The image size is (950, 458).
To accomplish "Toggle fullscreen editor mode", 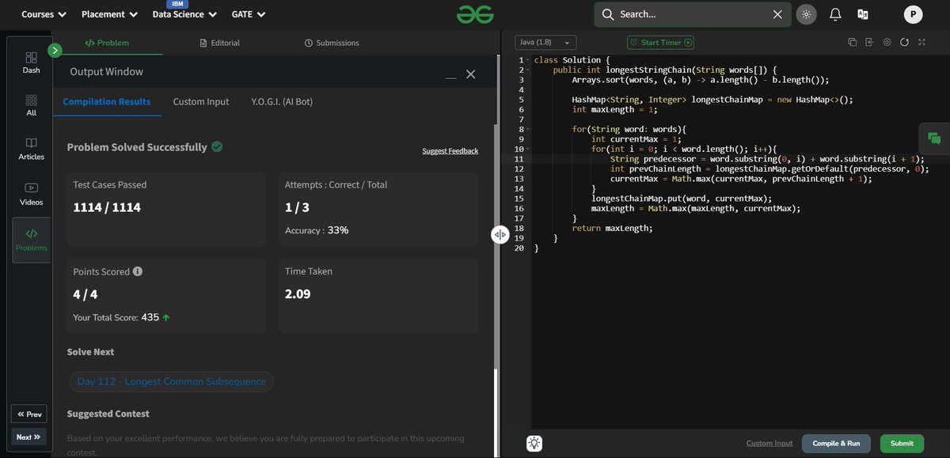I will pyautogui.click(x=921, y=43).
